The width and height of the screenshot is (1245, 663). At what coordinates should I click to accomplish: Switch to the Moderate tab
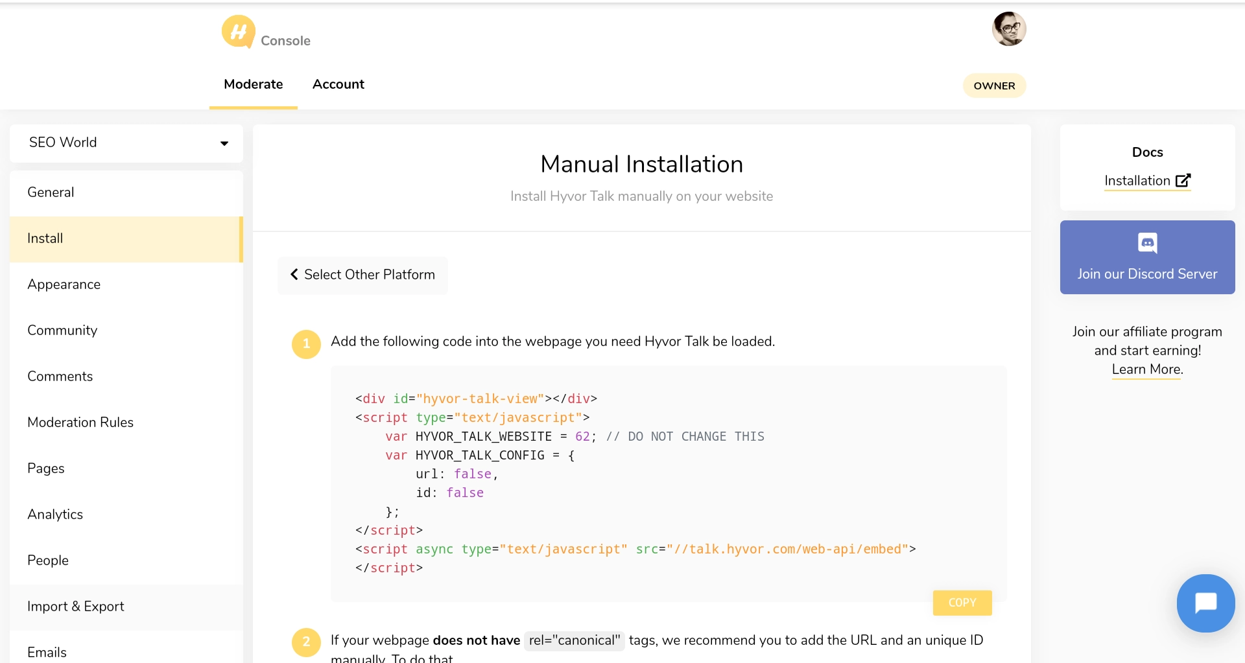254,84
